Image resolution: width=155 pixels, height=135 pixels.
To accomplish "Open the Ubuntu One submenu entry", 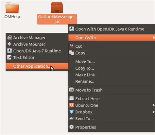I will (112, 105).
